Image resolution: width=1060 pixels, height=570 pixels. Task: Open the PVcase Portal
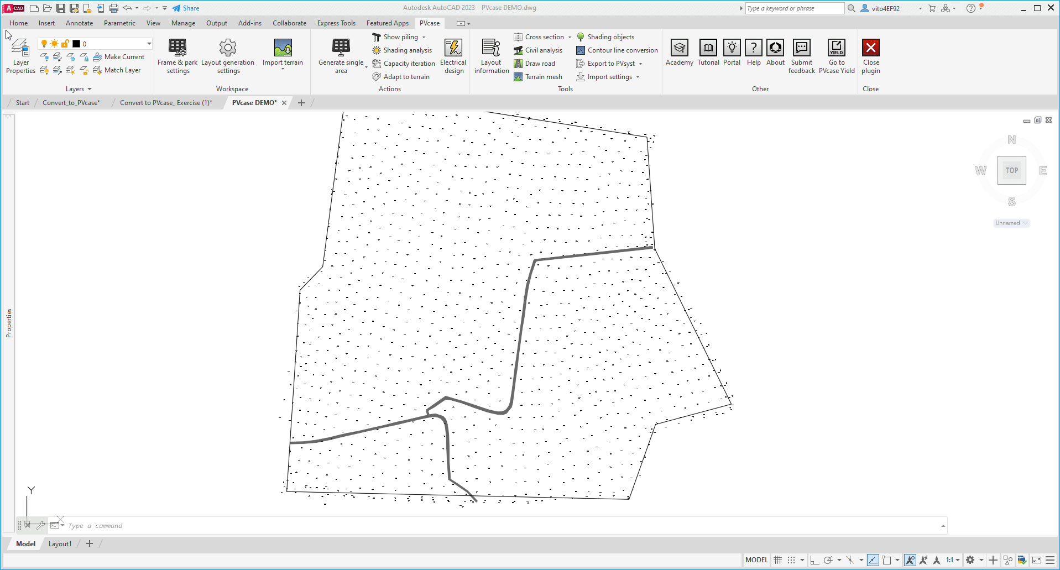tap(732, 53)
